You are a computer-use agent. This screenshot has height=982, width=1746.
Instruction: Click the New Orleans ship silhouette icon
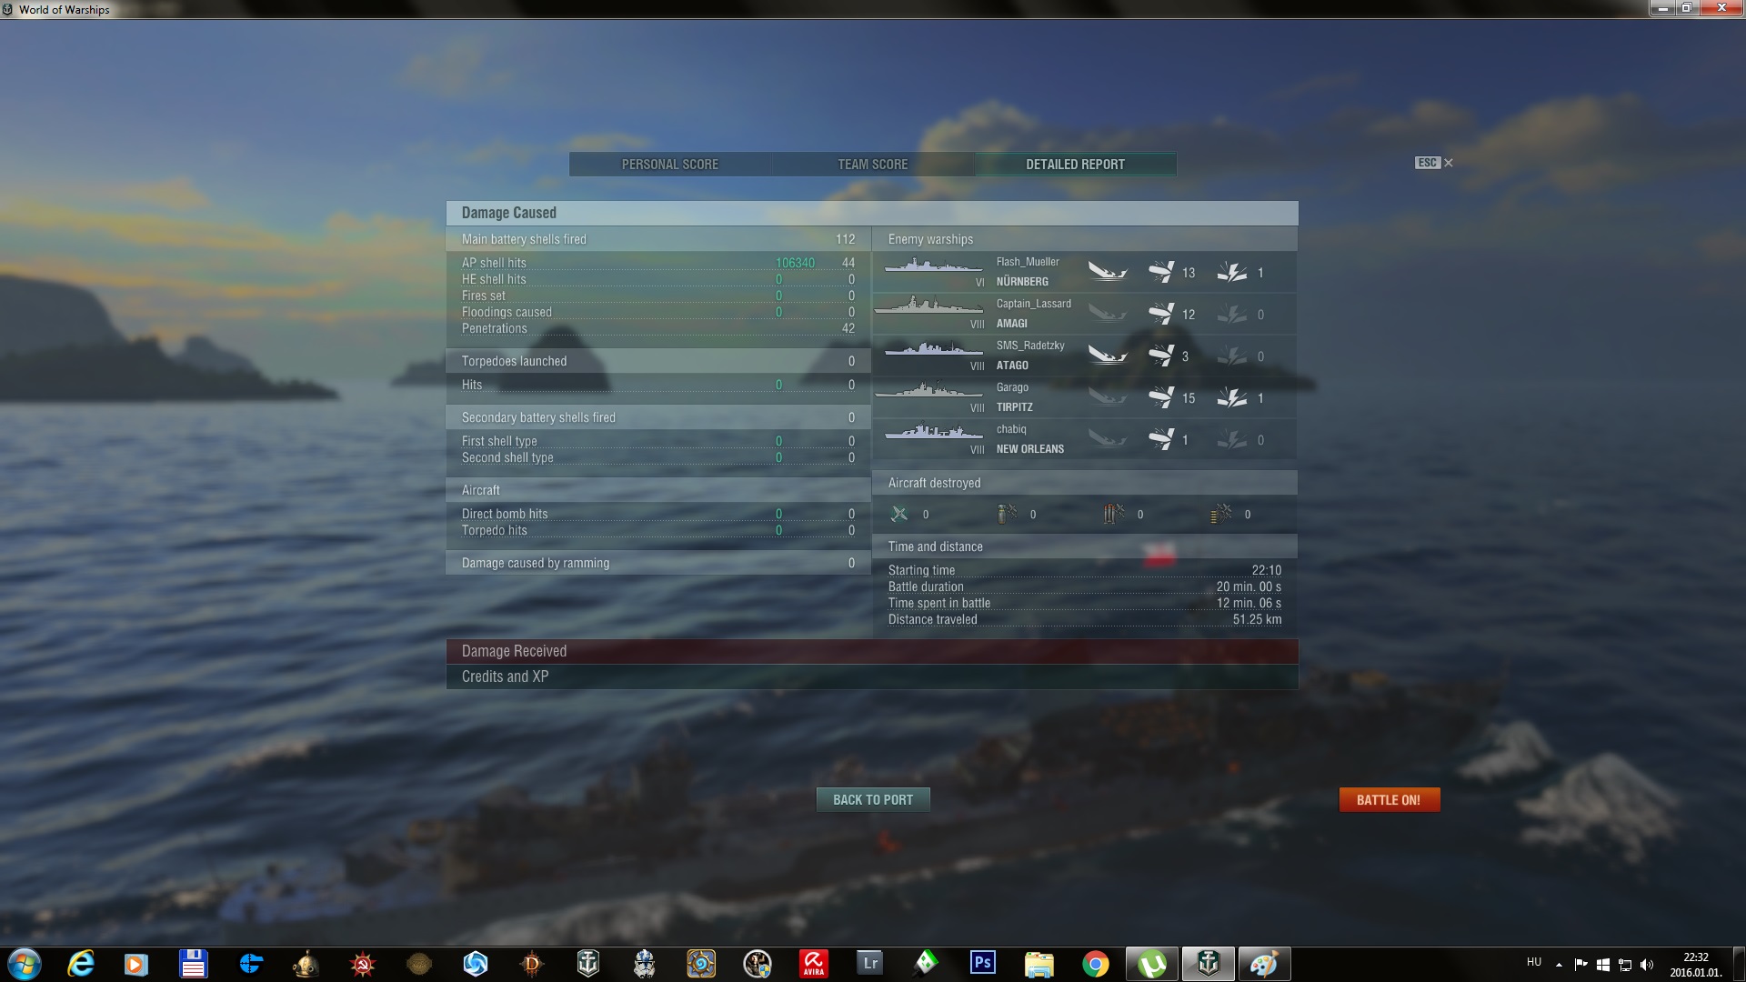click(x=933, y=432)
